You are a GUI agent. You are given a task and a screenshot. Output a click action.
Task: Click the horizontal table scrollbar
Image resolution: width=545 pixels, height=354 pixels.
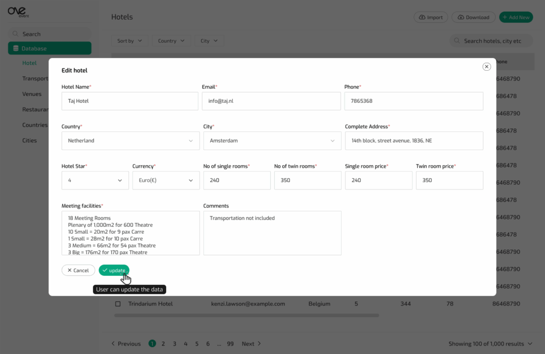pos(246,316)
